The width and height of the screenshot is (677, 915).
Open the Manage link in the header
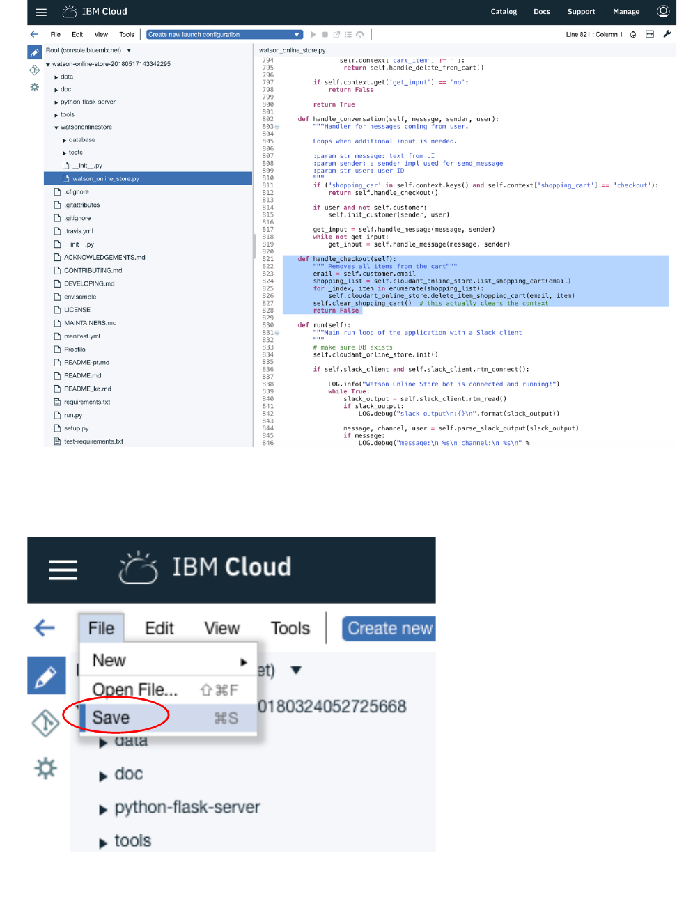click(x=626, y=11)
